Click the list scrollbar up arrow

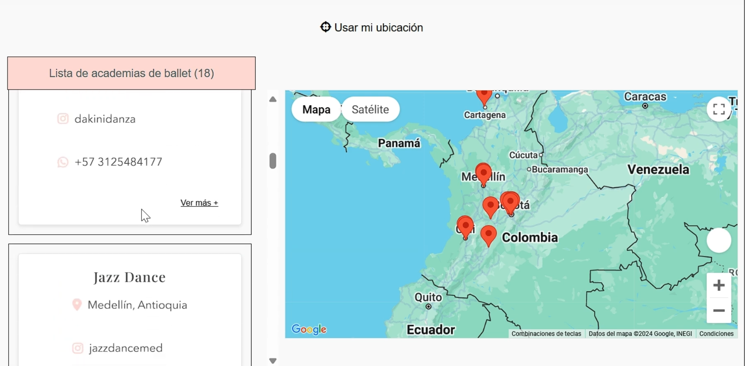(x=273, y=99)
